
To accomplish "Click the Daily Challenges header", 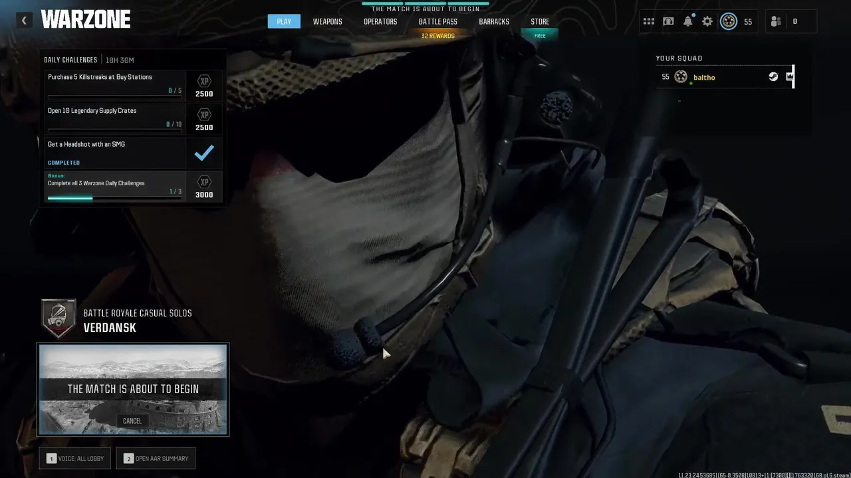I will (70, 60).
